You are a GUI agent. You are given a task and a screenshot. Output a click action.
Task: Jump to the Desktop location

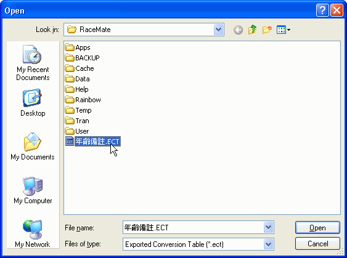point(33,103)
